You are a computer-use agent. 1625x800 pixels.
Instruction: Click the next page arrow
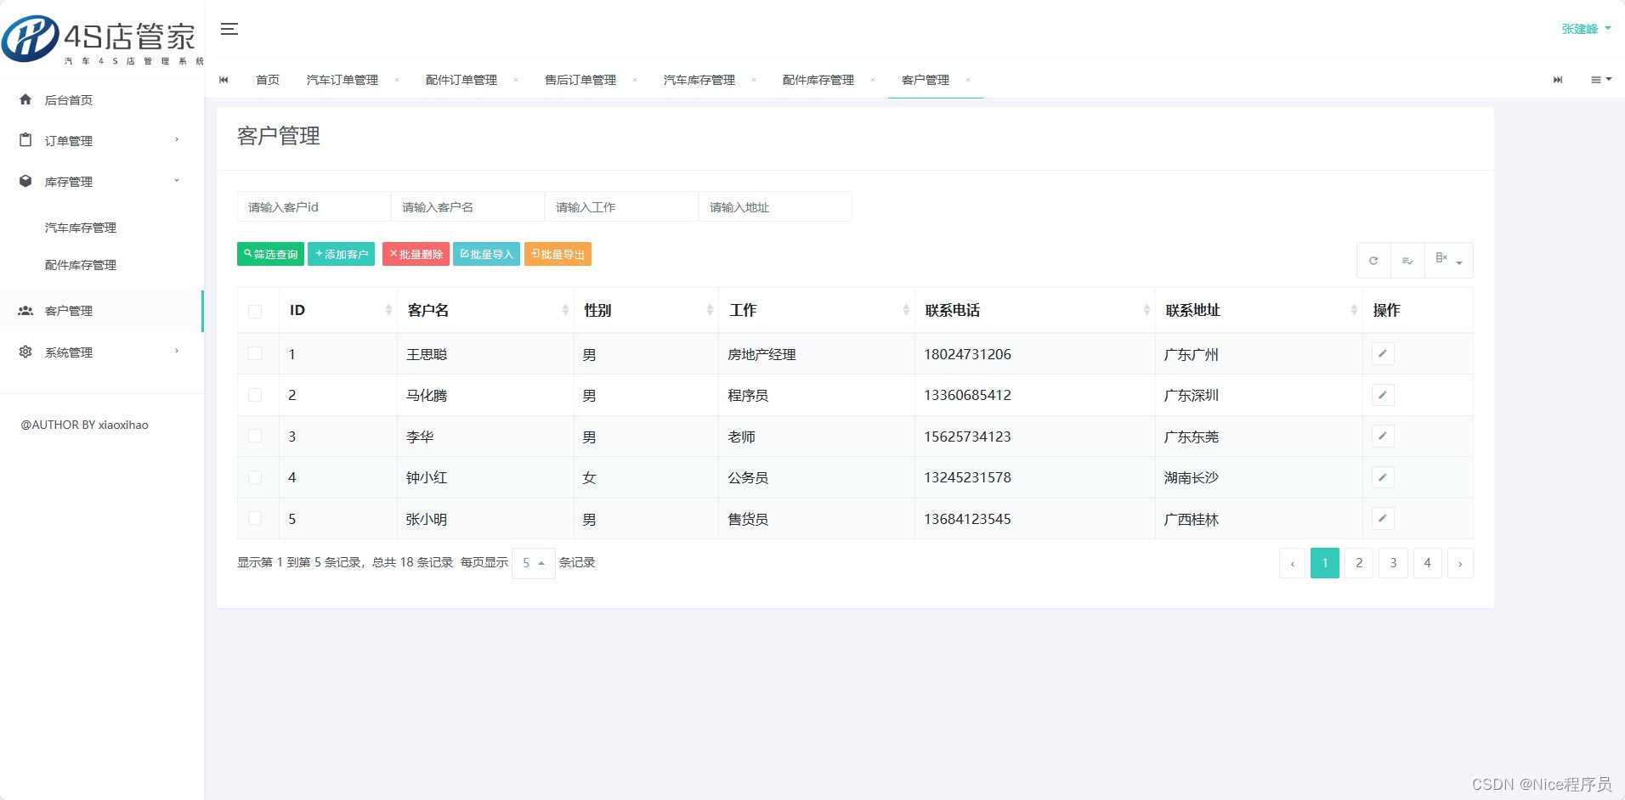click(1460, 563)
